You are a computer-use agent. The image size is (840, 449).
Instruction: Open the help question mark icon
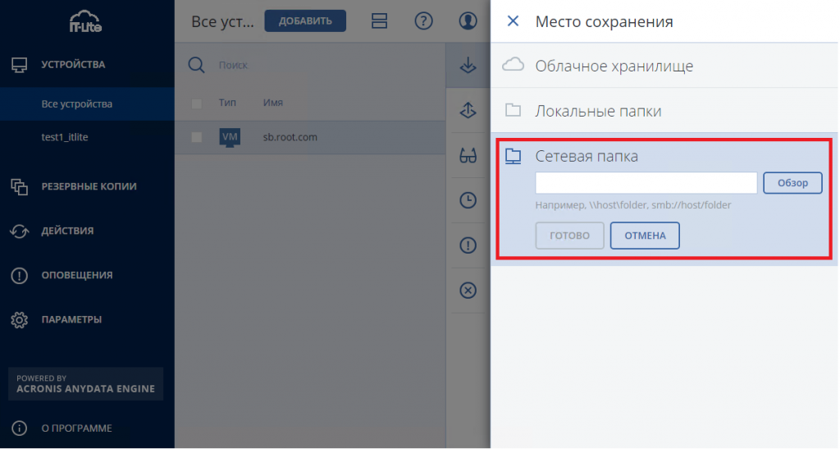coord(424,21)
